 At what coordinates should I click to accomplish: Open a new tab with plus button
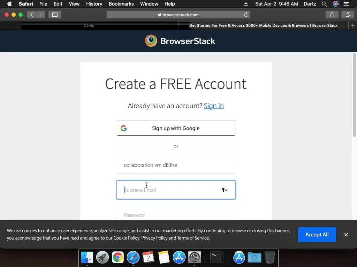352,26
